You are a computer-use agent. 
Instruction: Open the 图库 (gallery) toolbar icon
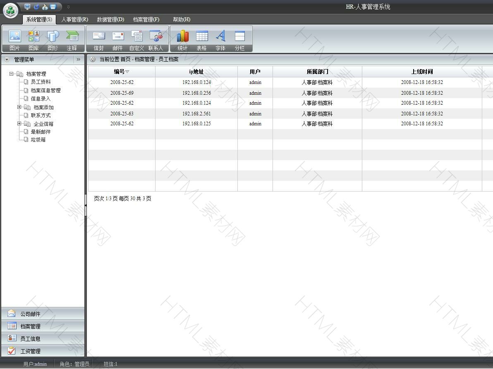pos(34,37)
